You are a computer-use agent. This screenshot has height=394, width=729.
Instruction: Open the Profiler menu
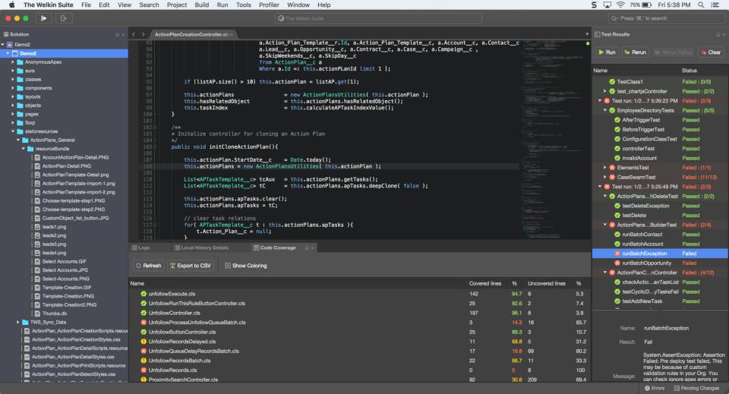269,5
